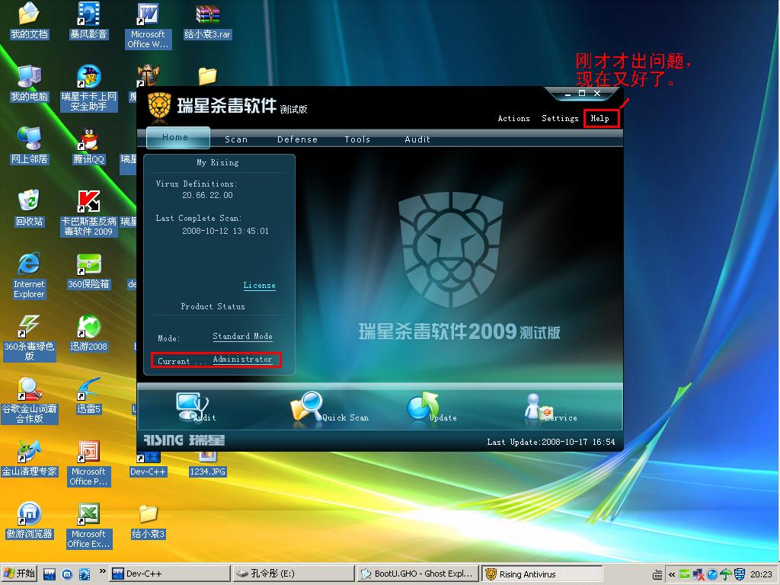The height and width of the screenshot is (585, 780).
Task: Click the RISING 瑞星 footer logo
Action: (x=184, y=440)
